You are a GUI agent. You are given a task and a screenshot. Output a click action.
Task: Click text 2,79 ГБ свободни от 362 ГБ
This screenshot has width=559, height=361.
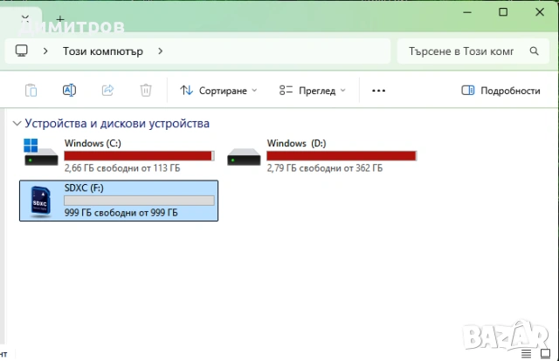coord(325,168)
